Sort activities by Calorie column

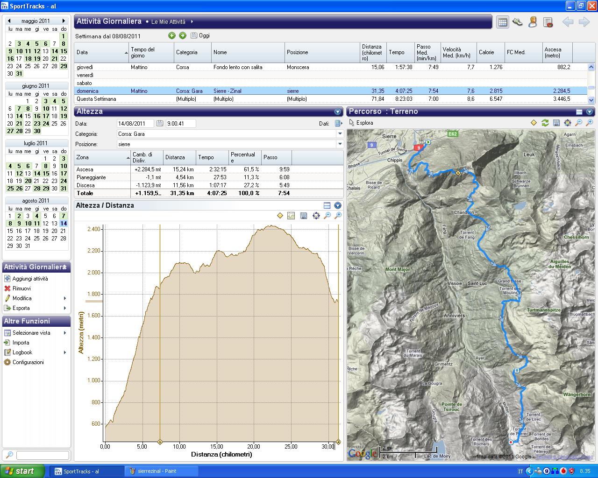coord(491,52)
